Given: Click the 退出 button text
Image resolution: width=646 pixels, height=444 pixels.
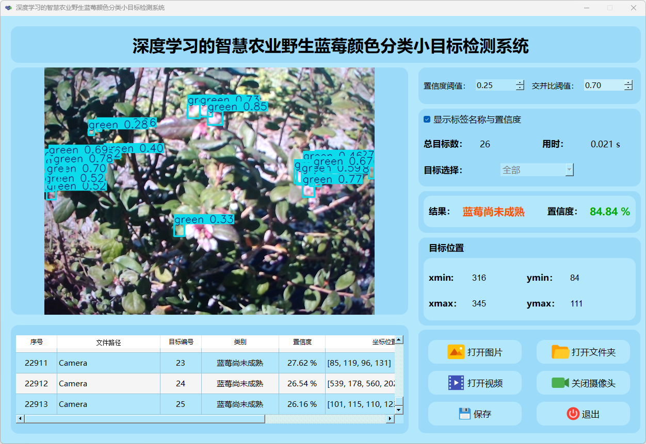Looking at the screenshot, I should [x=590, y=414].
